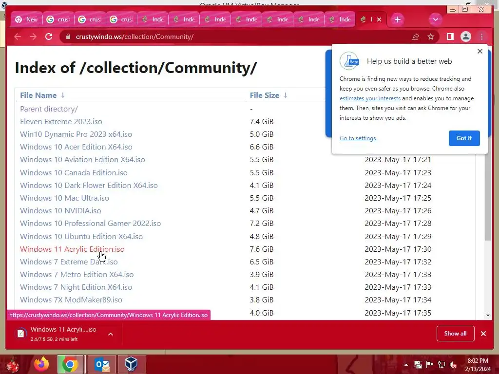The height and width of the screenshot is (374, 499).
Task: Click the Action Center flag icon
Action: pos(429,365)
